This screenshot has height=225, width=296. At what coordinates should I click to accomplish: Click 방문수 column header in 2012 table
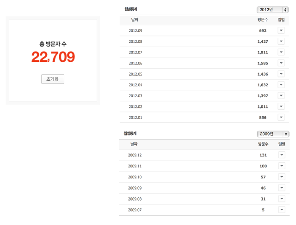coord(263,20)
